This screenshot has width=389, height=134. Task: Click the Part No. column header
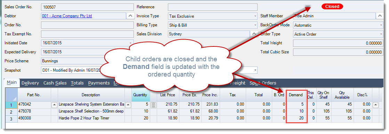click(34, 95)
